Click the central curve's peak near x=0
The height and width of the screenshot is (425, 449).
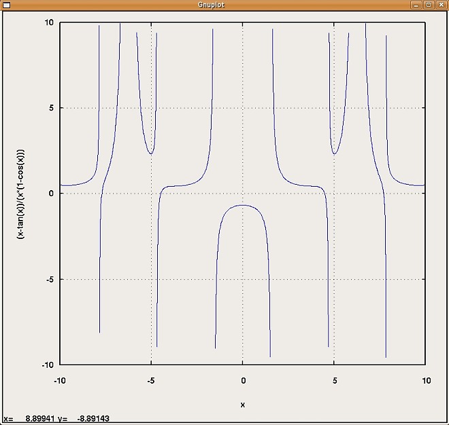tap(243, 205)
